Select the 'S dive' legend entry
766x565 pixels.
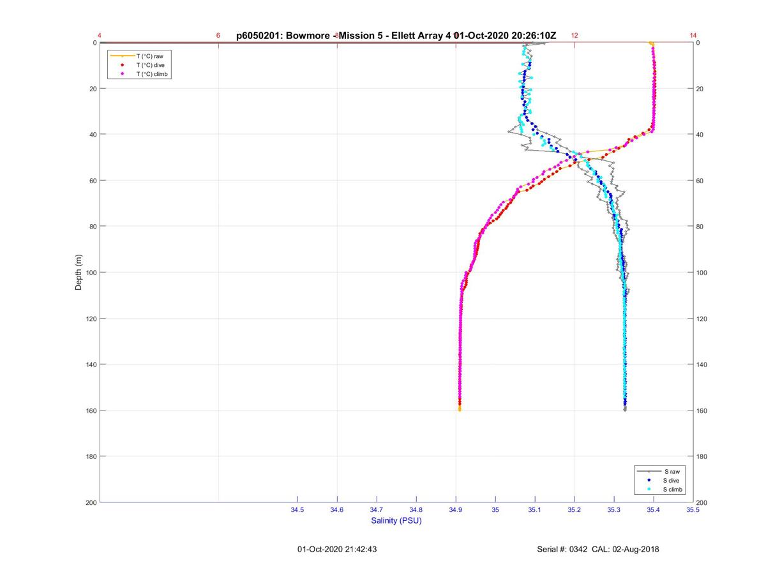660,480
